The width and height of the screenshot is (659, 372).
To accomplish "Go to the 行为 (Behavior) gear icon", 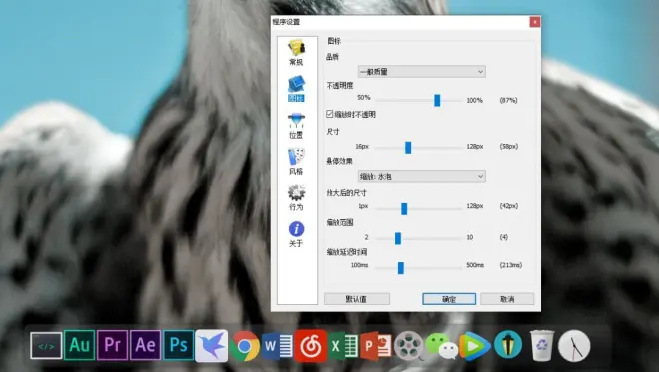I will (x=296, y=197).
